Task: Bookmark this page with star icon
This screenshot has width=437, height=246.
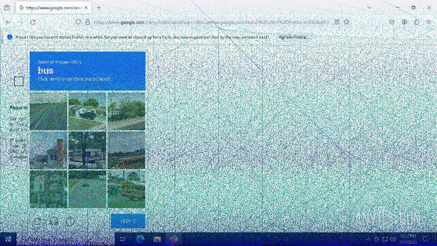Action: (x=347, y=22)
